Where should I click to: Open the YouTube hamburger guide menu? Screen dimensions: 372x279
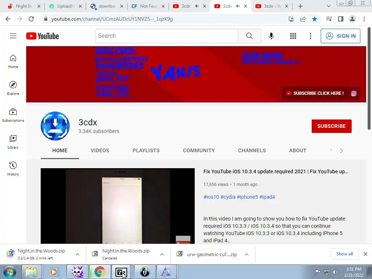click(13, 36)
